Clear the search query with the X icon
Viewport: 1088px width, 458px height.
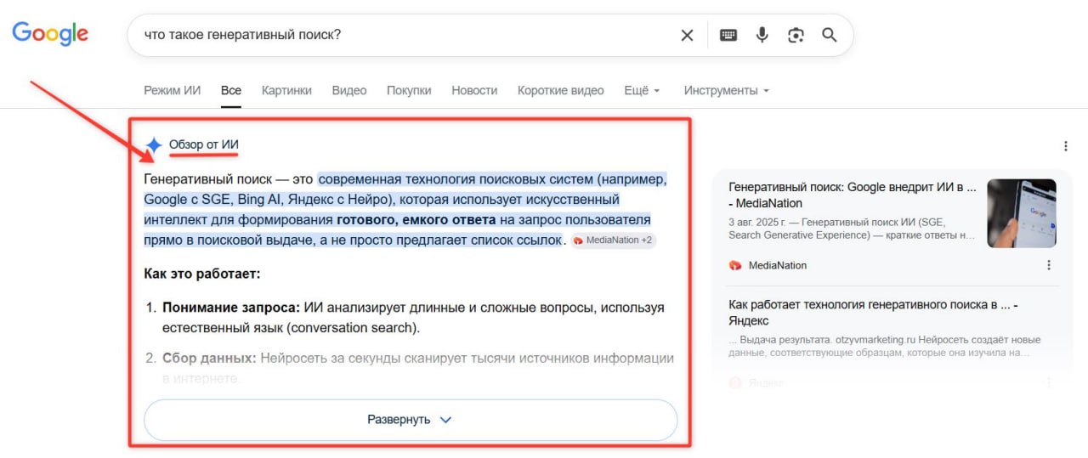(687, 35)
